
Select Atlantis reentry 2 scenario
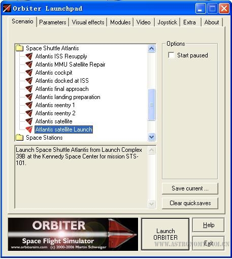(x=55, y=113)
